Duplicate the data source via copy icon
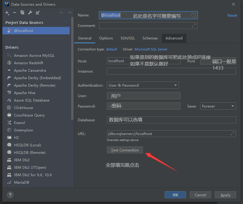The image size is (243, 204). [x=22, y=13]
